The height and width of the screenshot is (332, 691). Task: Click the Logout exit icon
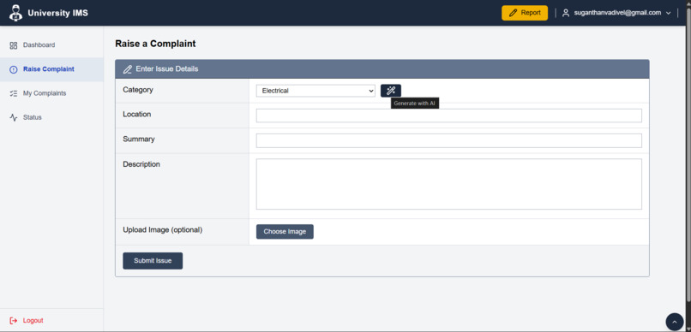tap(14, 321)
